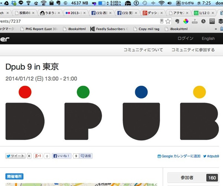Close the Flickr 2013- tab
The height and width of the screenshot is (186, 223).
[x=84, y=13]
